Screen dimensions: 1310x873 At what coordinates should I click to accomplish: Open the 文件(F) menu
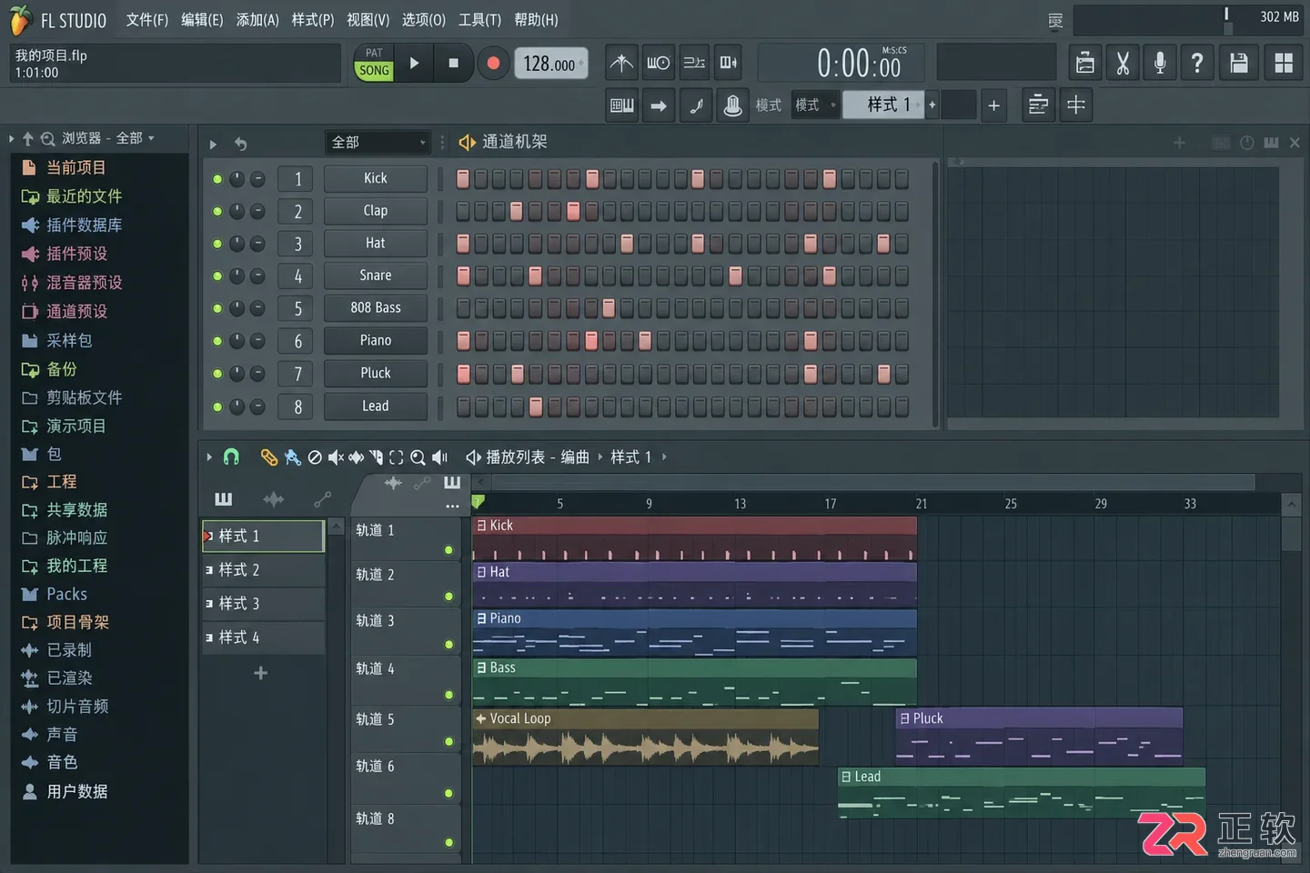tap(146, 20)
